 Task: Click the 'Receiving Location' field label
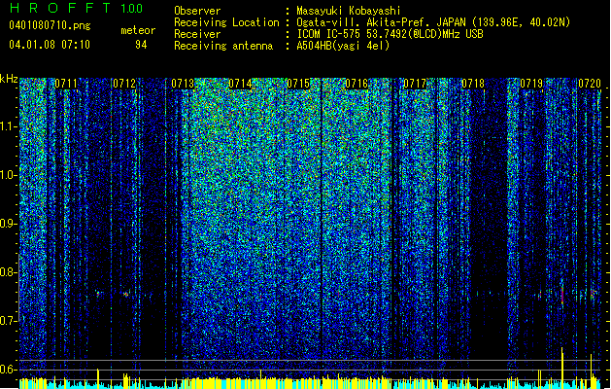pyautogui.click(x=226, y=22)
